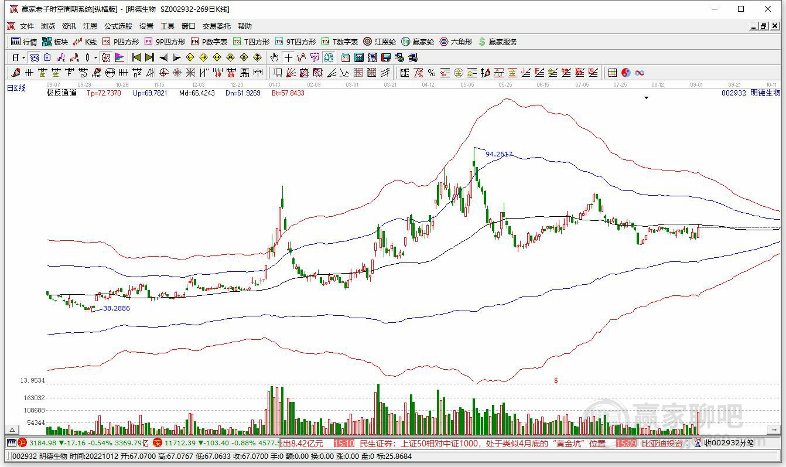
Task: Click the red 赢 character tool icon
Action: click(231, 73)
